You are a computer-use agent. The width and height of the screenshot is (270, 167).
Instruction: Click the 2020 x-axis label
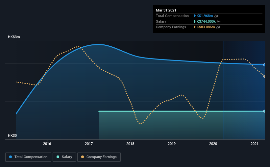[213, 144]
